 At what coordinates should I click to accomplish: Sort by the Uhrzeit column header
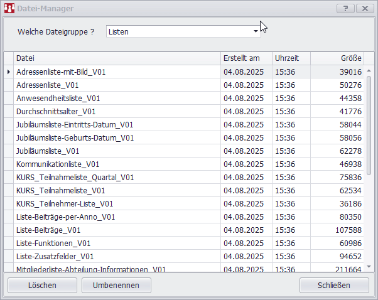(291, 58)
